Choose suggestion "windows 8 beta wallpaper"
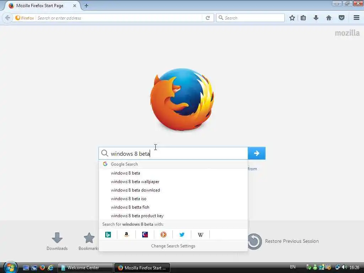The width and height of the screenshot is (364, 273). pos(173,182)
